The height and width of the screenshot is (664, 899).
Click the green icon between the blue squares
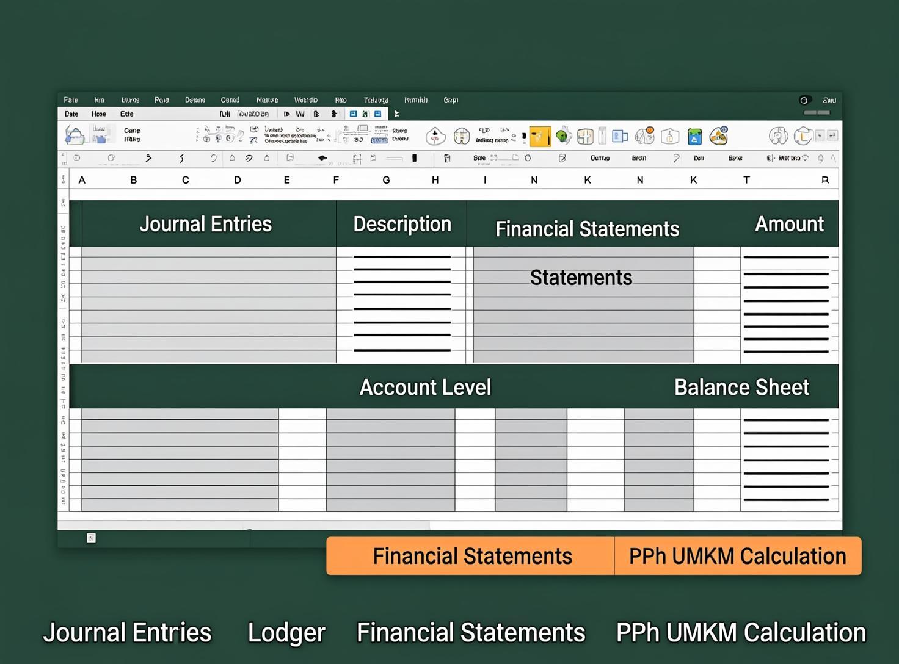point(365,114)
